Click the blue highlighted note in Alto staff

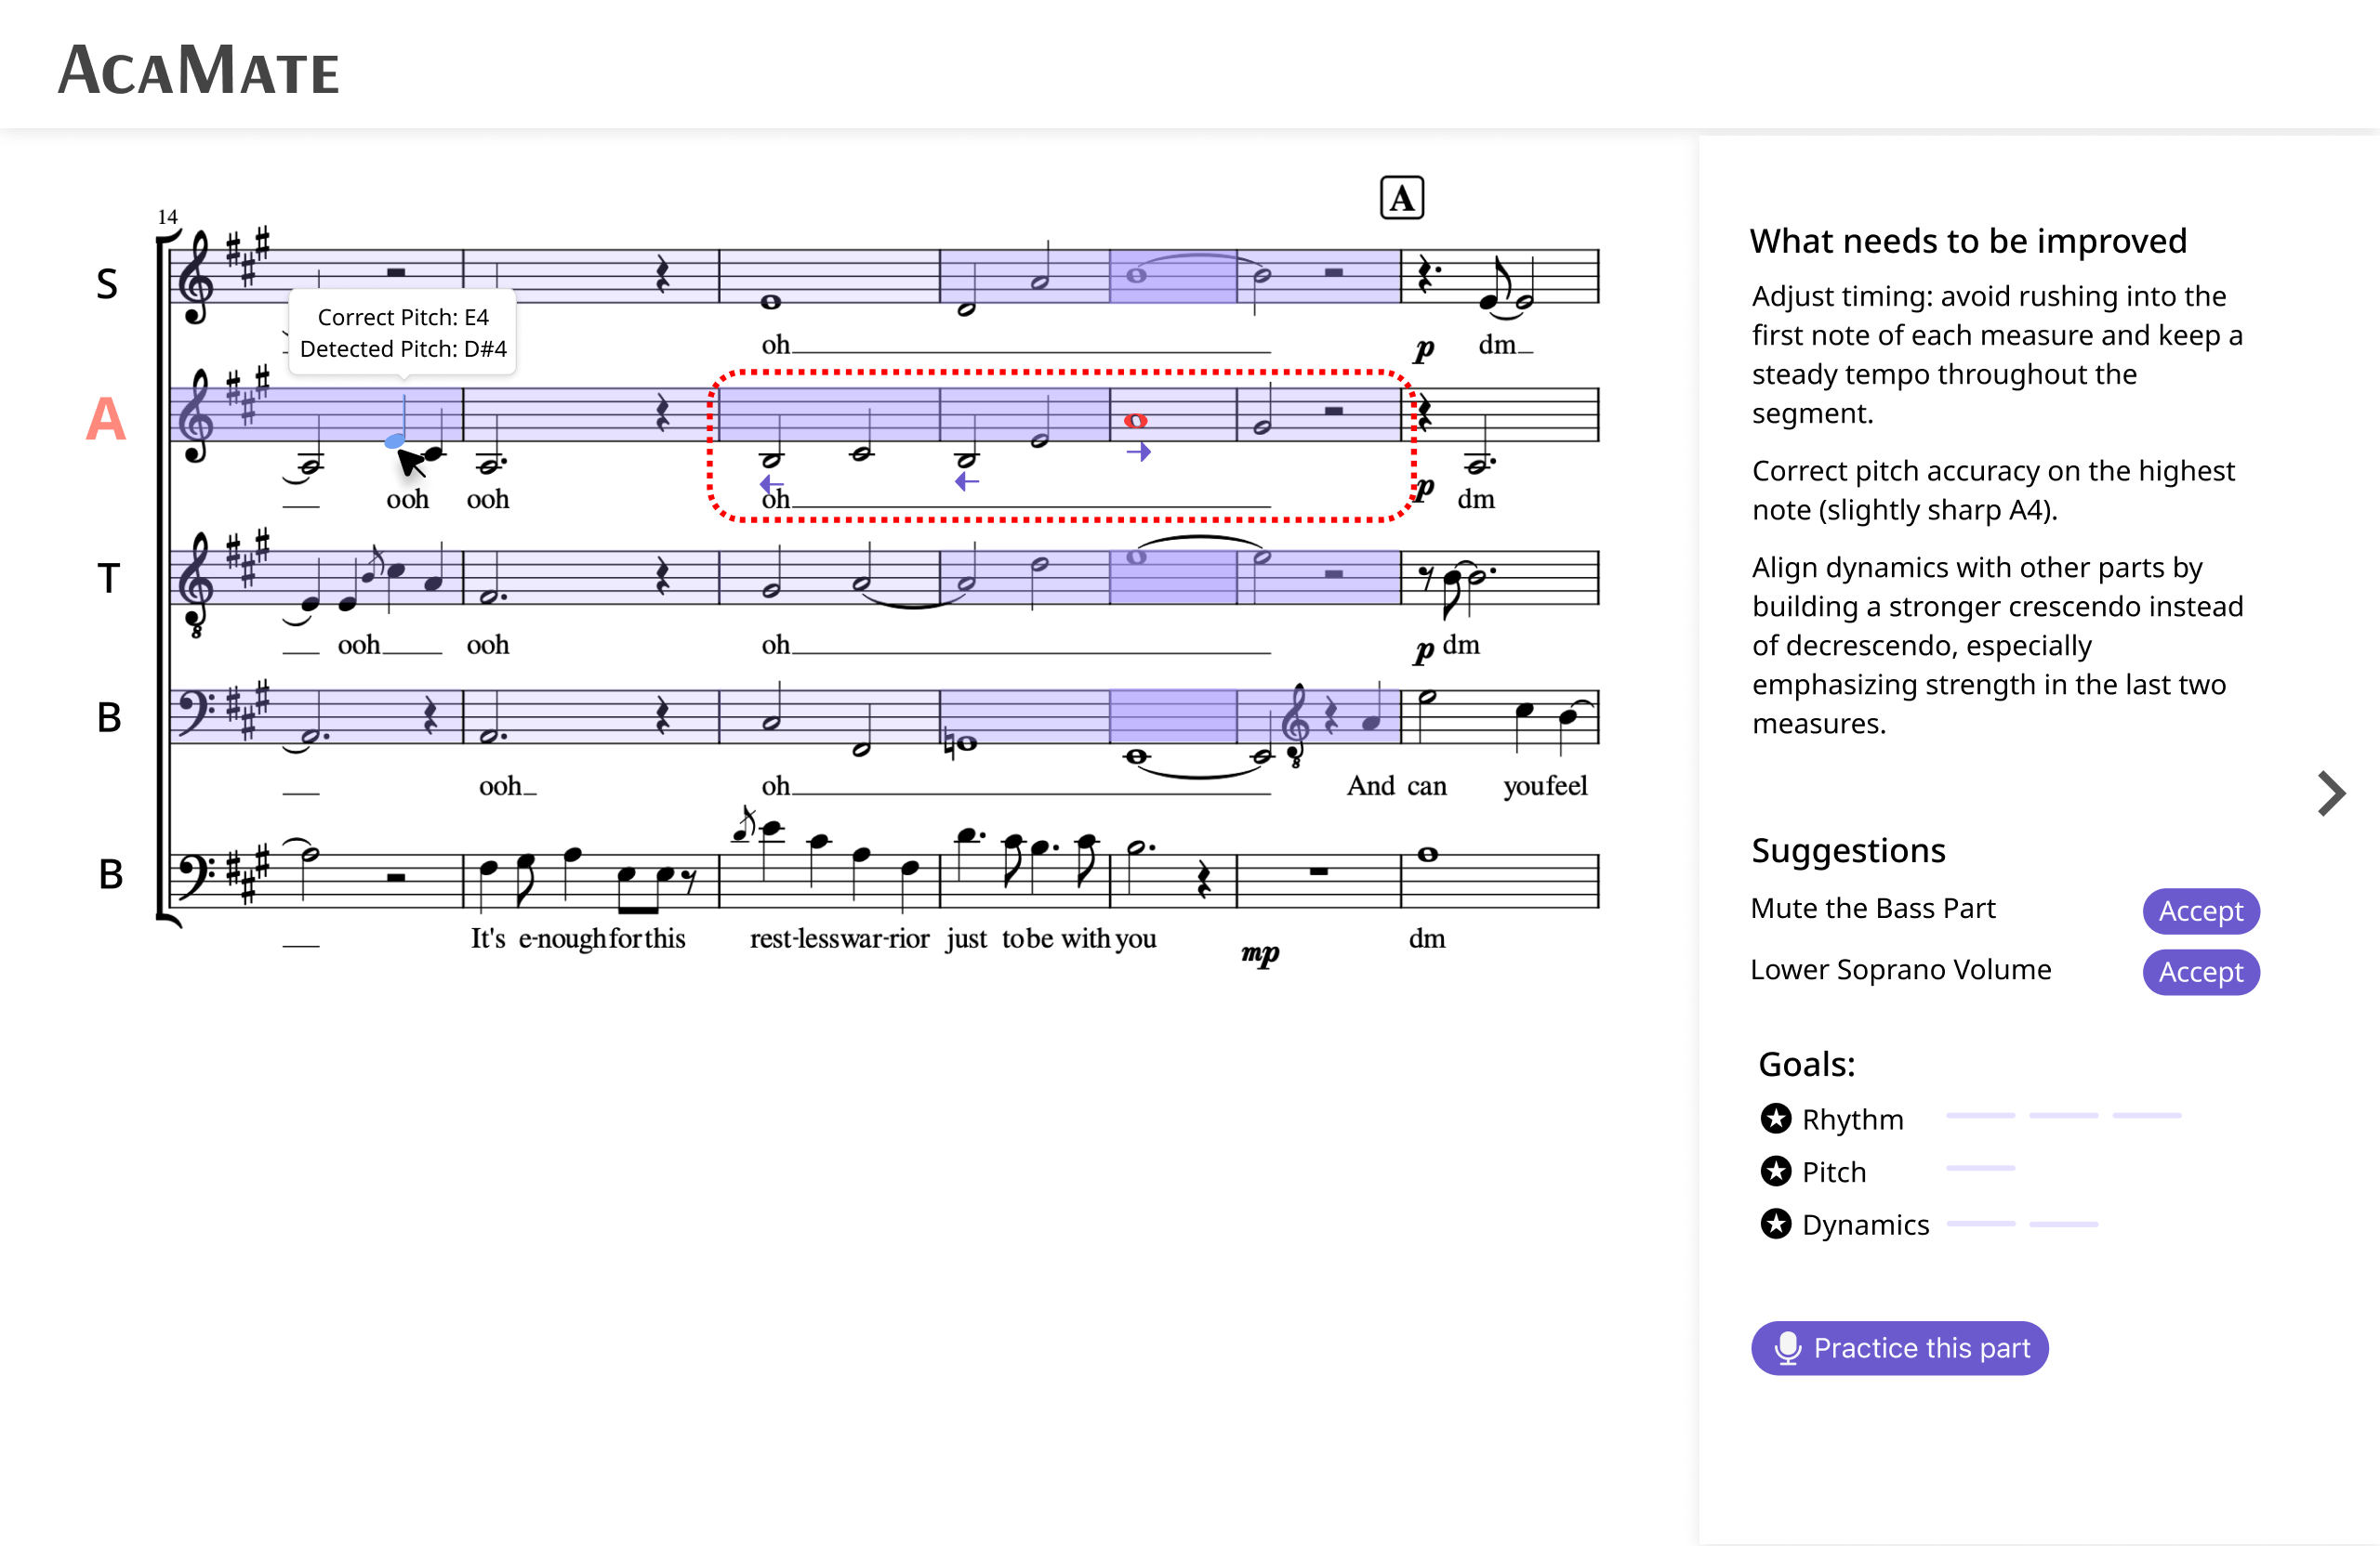pos(395,440)
